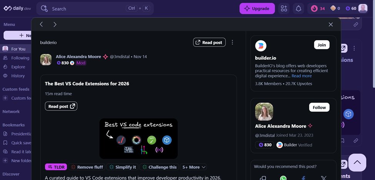The image size is (375, 180).
Task: Open three-dot menu on background feed card
Action: (x=354, y=48)
